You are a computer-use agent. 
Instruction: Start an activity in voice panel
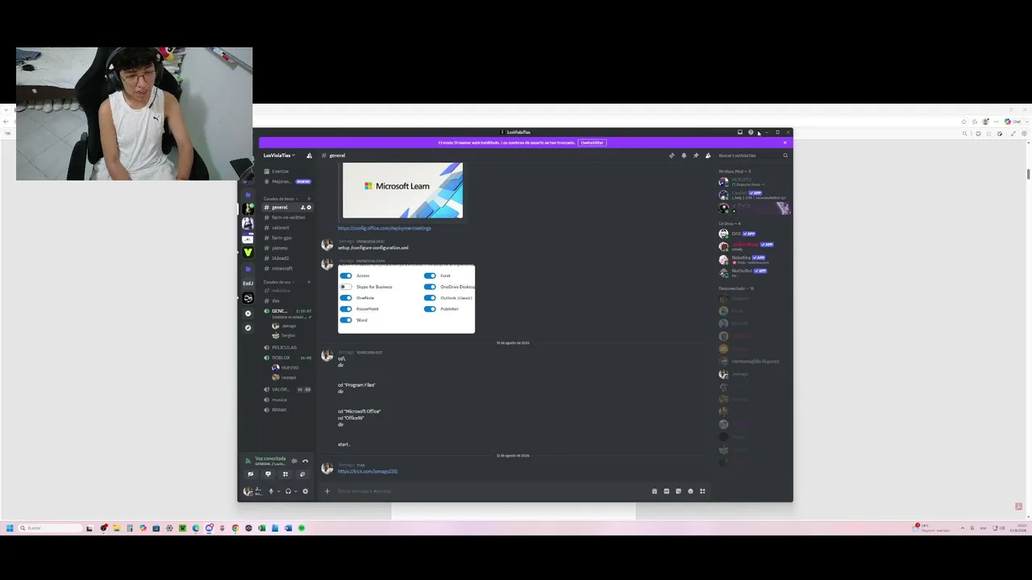click(x=285, y=474)
